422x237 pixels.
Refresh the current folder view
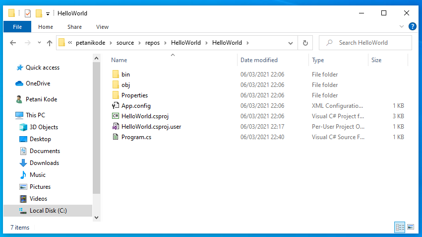[305, 43]
